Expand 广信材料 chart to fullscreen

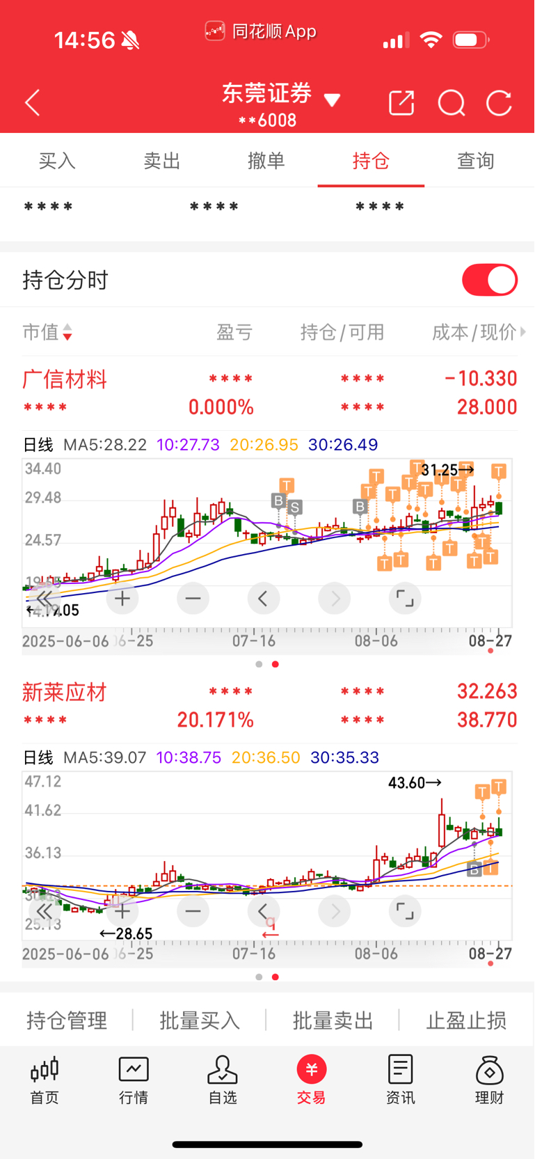(x=405, y=599)
